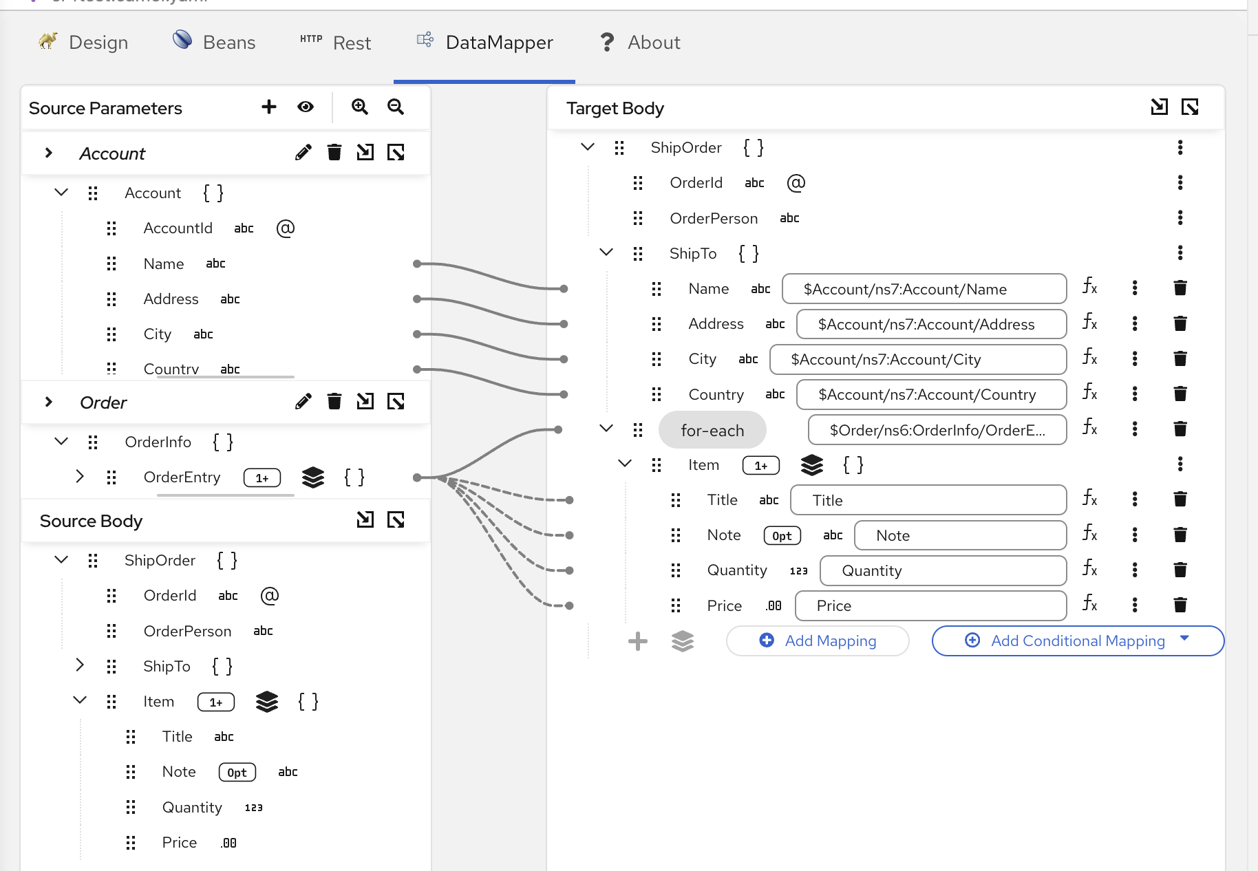Select the DataMapper tab
The image size is (1258, 871).
[484, 42]
